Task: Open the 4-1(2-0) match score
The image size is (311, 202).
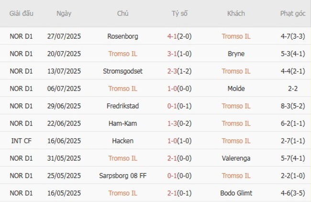Action: [x=180, y=36]
